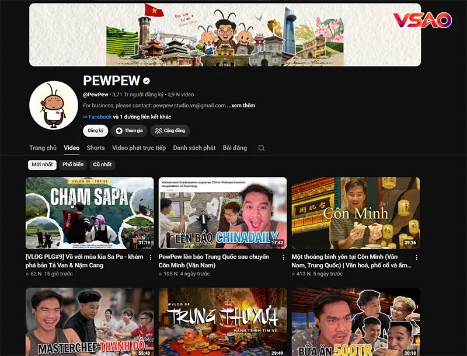Open title 'PewPew lên báo Trung Quốc'
The image size is (467, 356).
tap(214, 261)
